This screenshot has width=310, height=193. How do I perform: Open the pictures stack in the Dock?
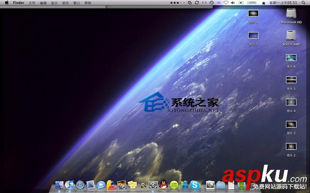pos(210,185)
